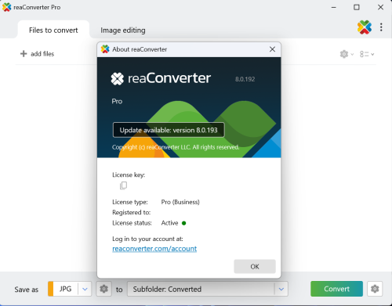
Task: Expand the Subfolder: Converted destination dropdown
Action: point(281,289)
